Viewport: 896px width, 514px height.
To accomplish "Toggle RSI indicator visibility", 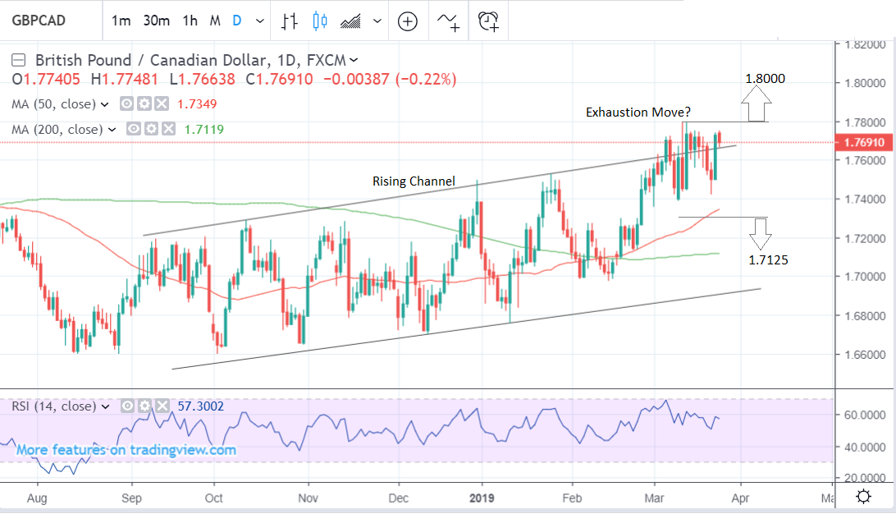I will pyautogui.click(x=127, y=406).
